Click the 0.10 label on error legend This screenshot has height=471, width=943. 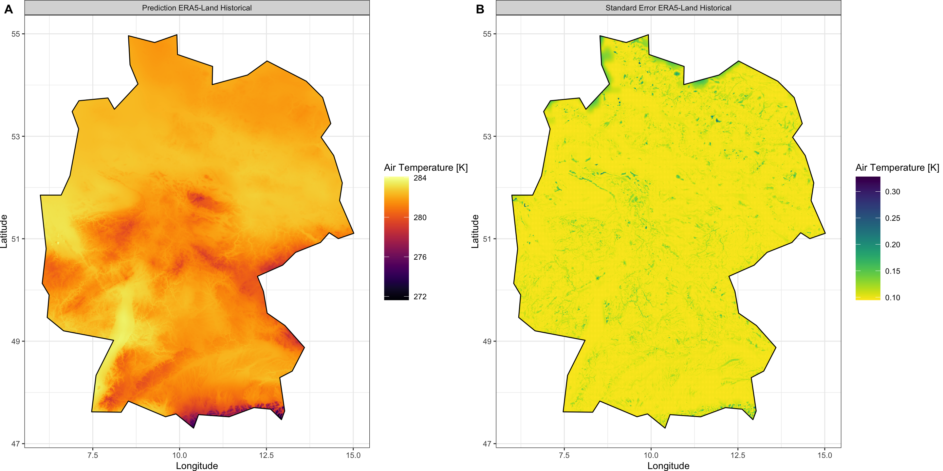[893, 298]
